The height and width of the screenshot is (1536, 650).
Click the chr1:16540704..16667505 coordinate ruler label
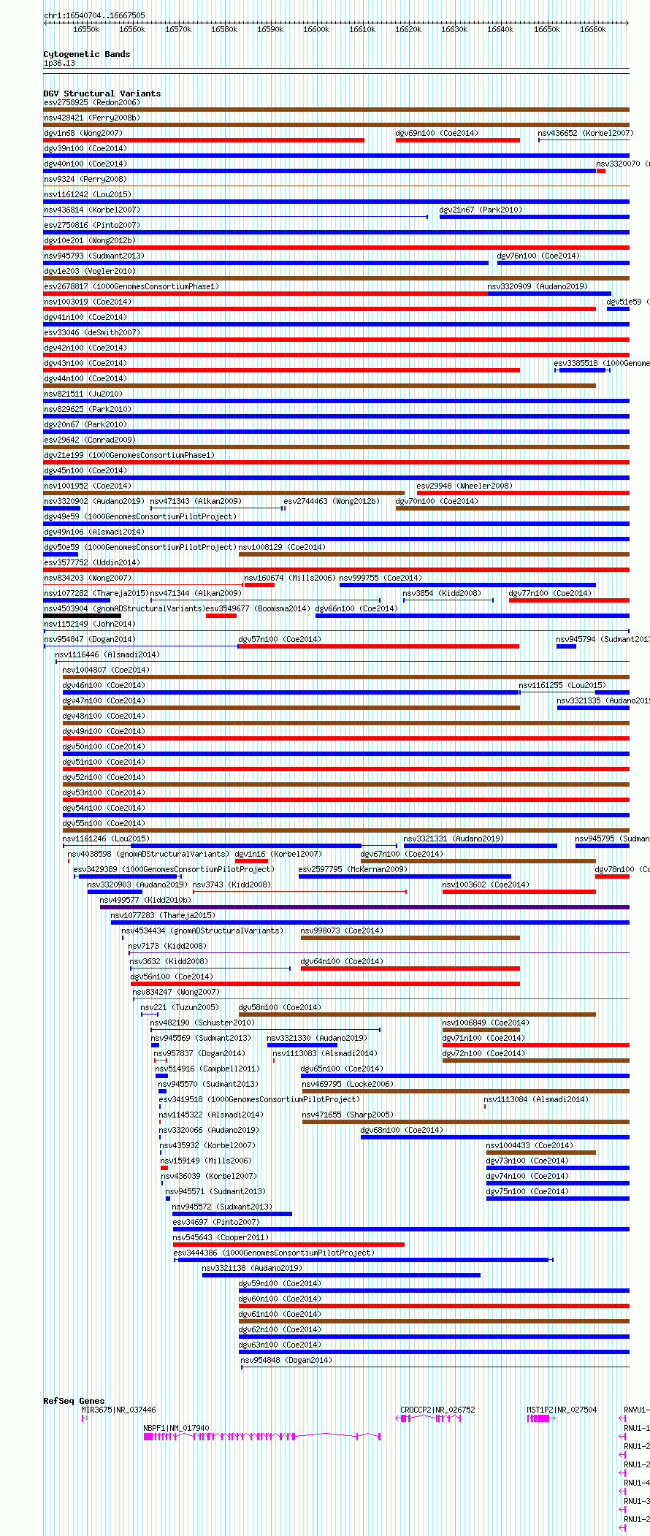click(x=94, y=15)
